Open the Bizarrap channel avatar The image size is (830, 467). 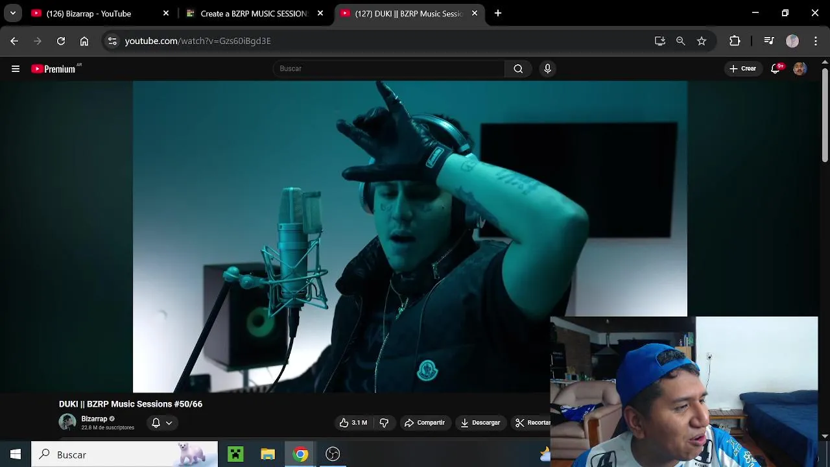67,423
